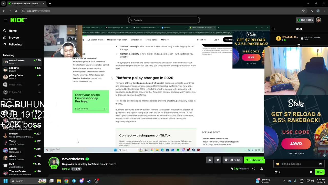The height and width of the screenshot is (185, 328).
Task: Type area: Send a message field
Action: [299, 164]
